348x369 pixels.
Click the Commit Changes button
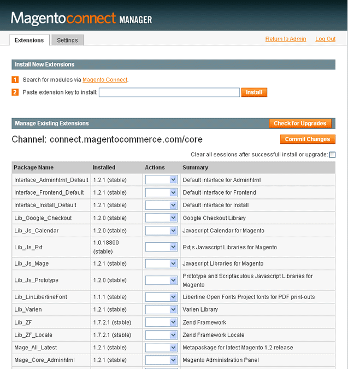(x=308, y=139)
